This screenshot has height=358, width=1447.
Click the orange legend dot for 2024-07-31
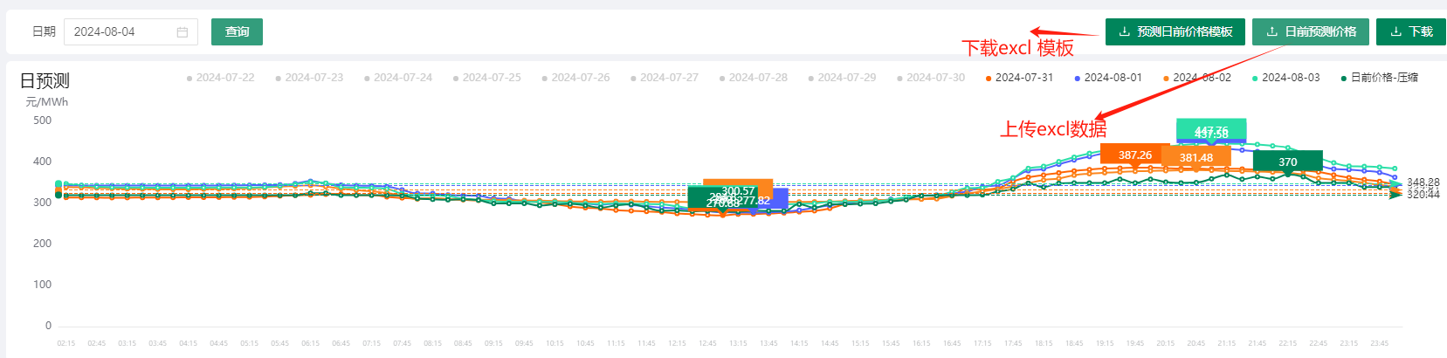(x=989, y=79)
